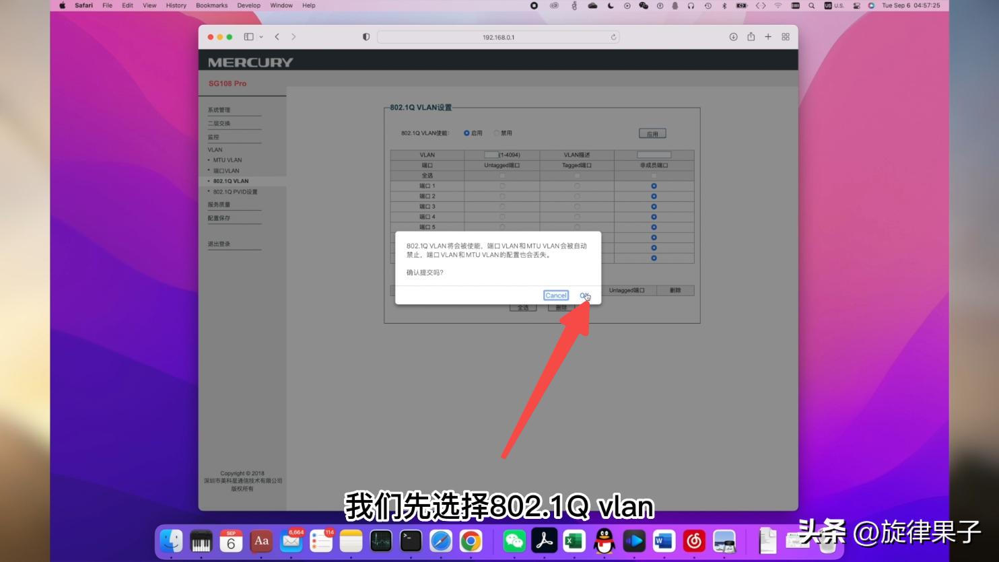The image size is (999, 562).
Task: Click the Bluetooth icon in the menu bar
Action: coord(724,5)
